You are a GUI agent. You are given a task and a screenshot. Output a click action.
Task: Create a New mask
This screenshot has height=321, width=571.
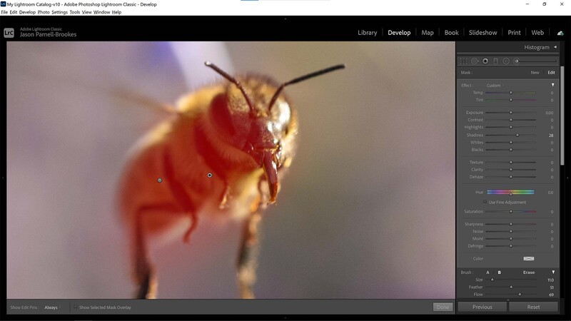[535, 73]
